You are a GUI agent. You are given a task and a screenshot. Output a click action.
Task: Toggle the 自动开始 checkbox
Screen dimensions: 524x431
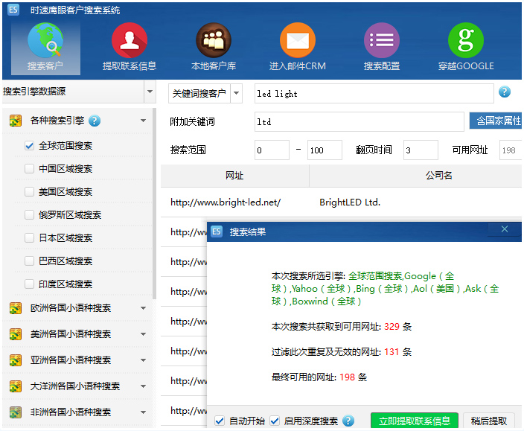[220, 421]
